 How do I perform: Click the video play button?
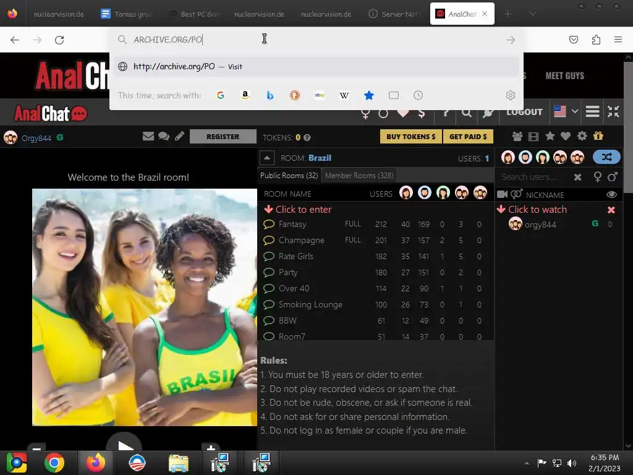[124, 442]
